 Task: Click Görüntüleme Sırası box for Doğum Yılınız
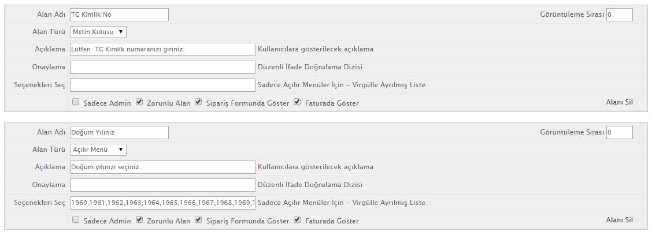(620, 132)
